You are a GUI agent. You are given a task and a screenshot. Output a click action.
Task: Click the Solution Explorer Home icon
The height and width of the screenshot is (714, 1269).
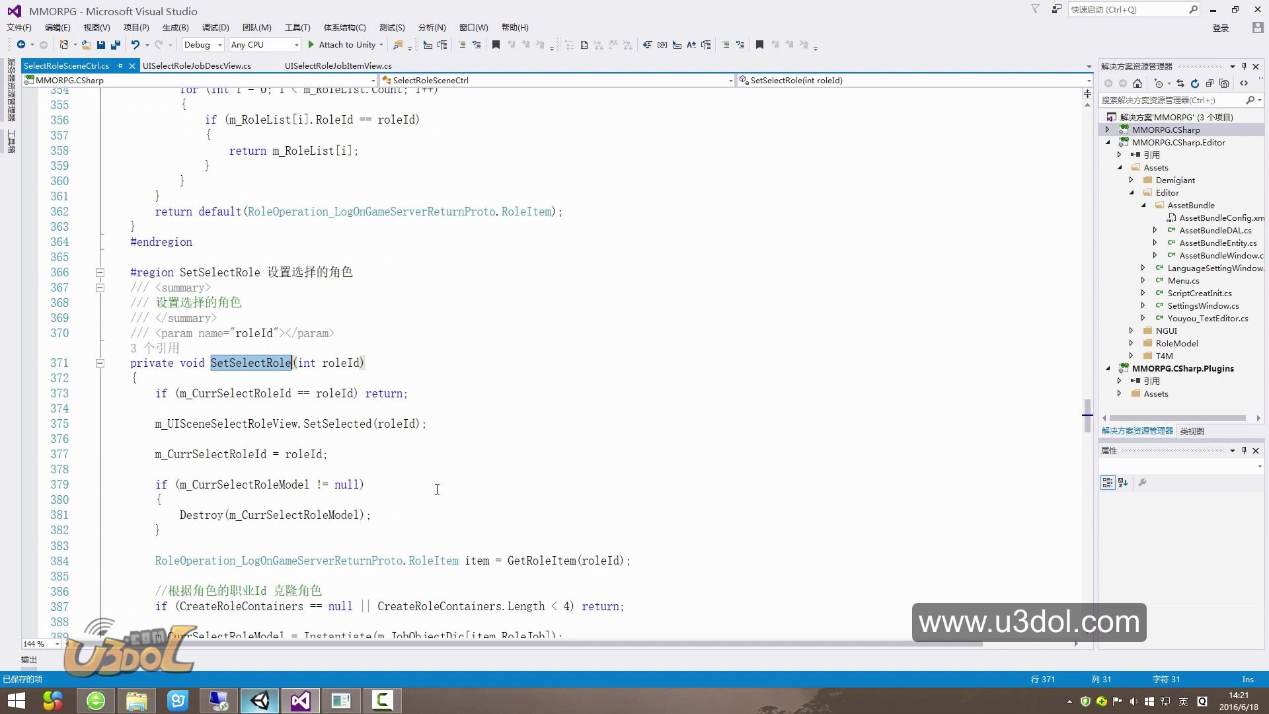pos(1137,83)
